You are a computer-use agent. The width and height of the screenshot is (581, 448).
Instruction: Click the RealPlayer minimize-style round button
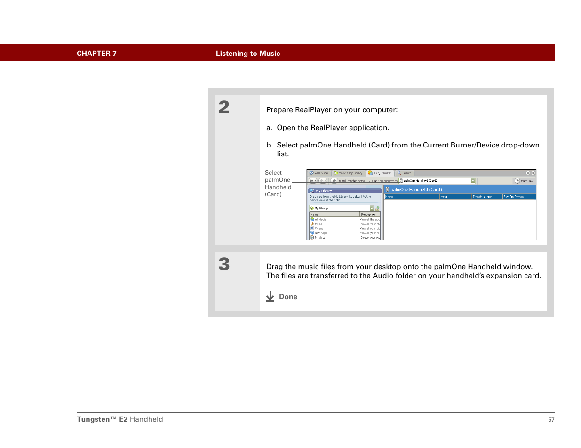(528, 173)
